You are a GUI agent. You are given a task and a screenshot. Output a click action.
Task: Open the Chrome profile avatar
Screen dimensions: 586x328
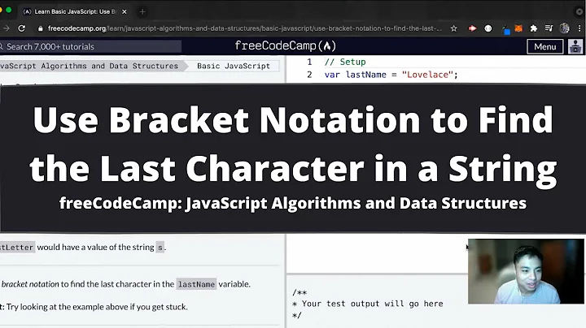pos(564,28)
